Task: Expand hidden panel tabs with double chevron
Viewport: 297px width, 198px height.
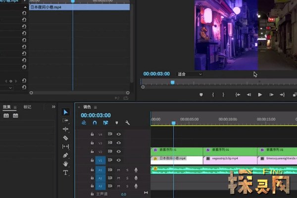Action: tap(54, 106)
